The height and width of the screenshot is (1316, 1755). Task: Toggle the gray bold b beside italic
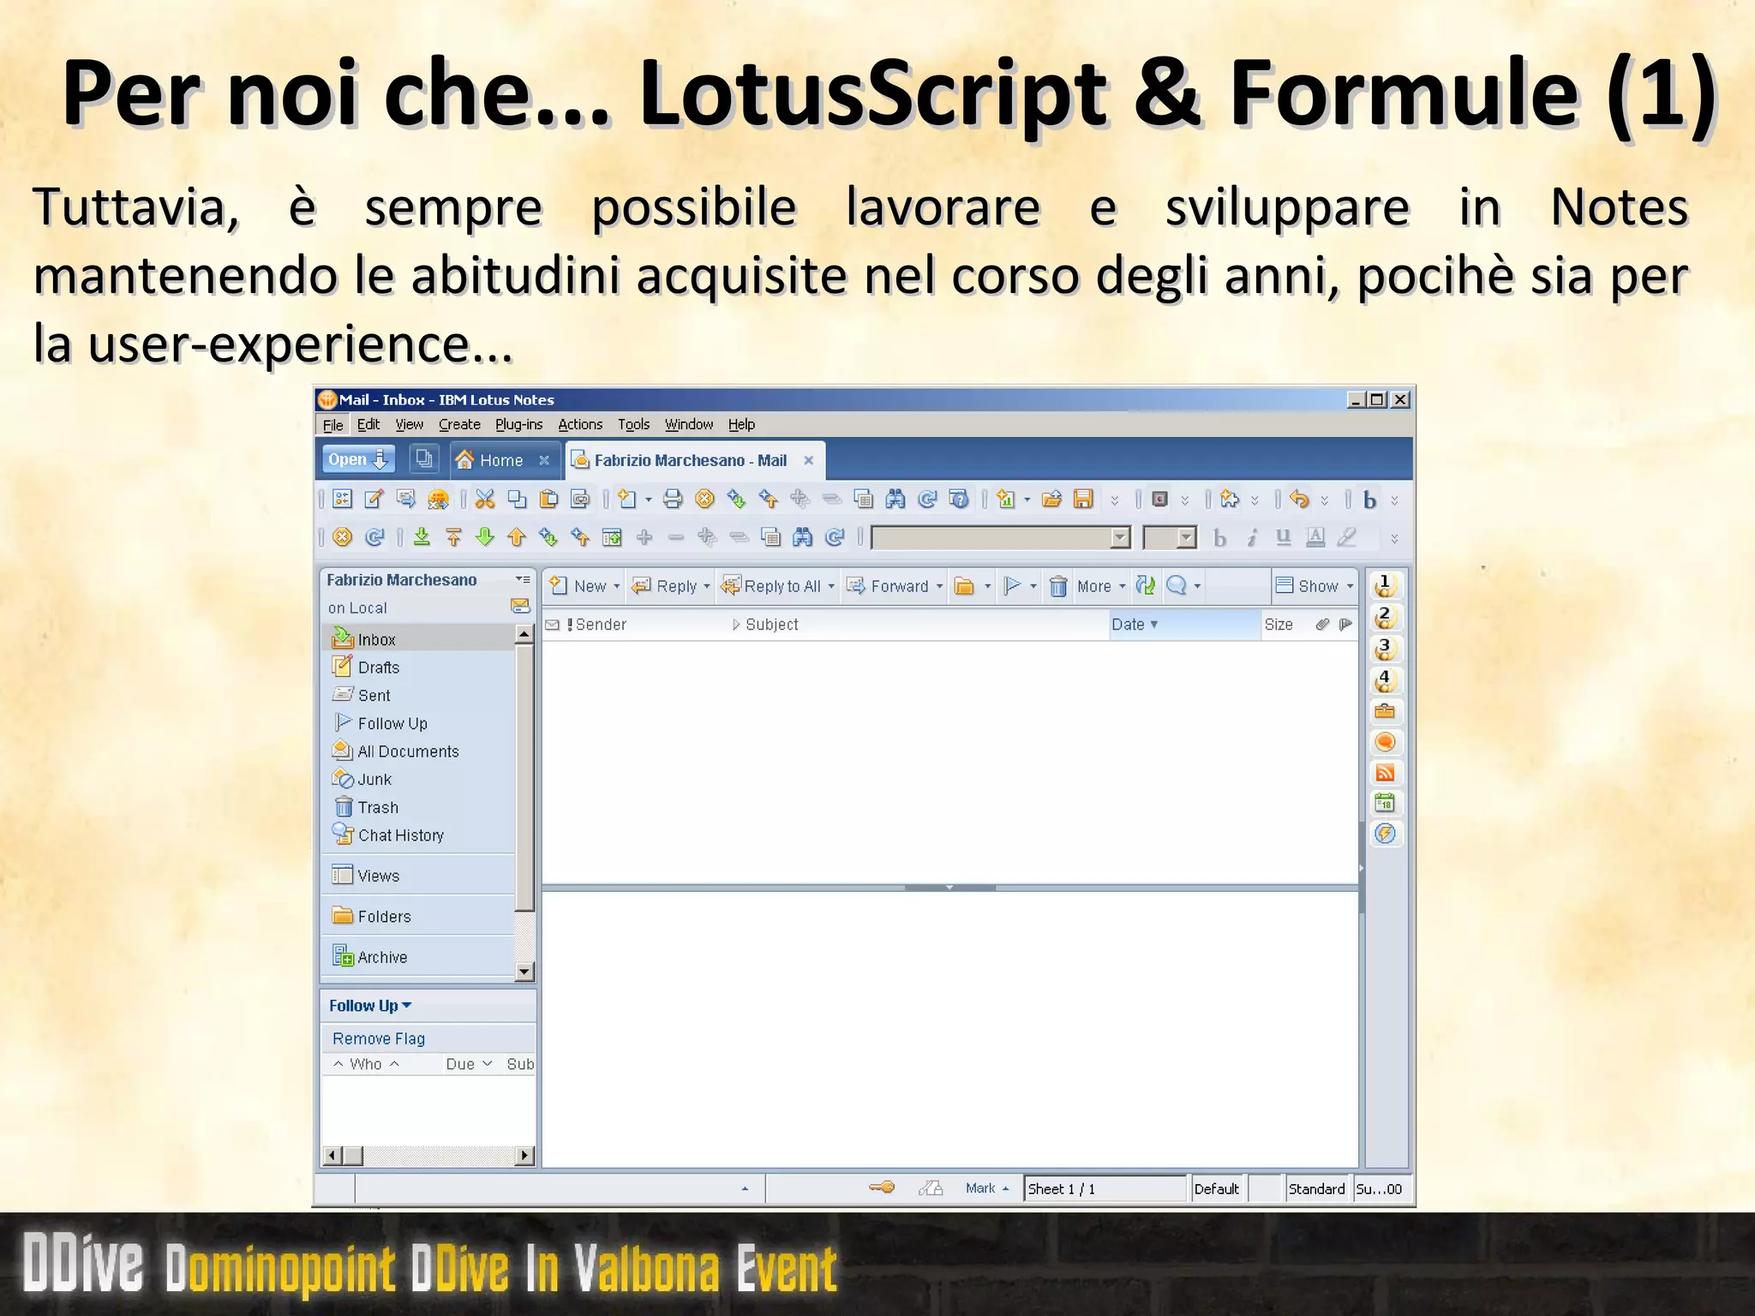click(1220, 537)
